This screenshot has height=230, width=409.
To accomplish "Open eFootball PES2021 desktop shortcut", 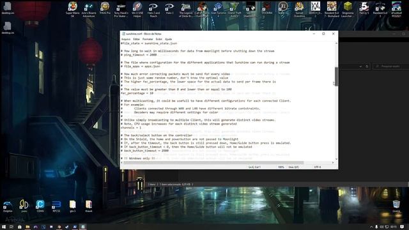I will (x=396, y=10).
